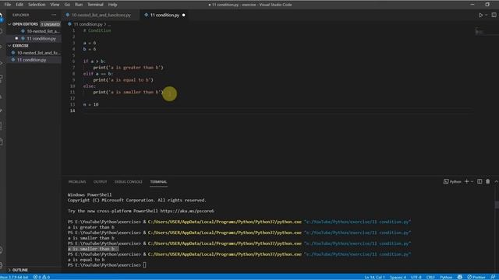Open the Run menu

79,5
